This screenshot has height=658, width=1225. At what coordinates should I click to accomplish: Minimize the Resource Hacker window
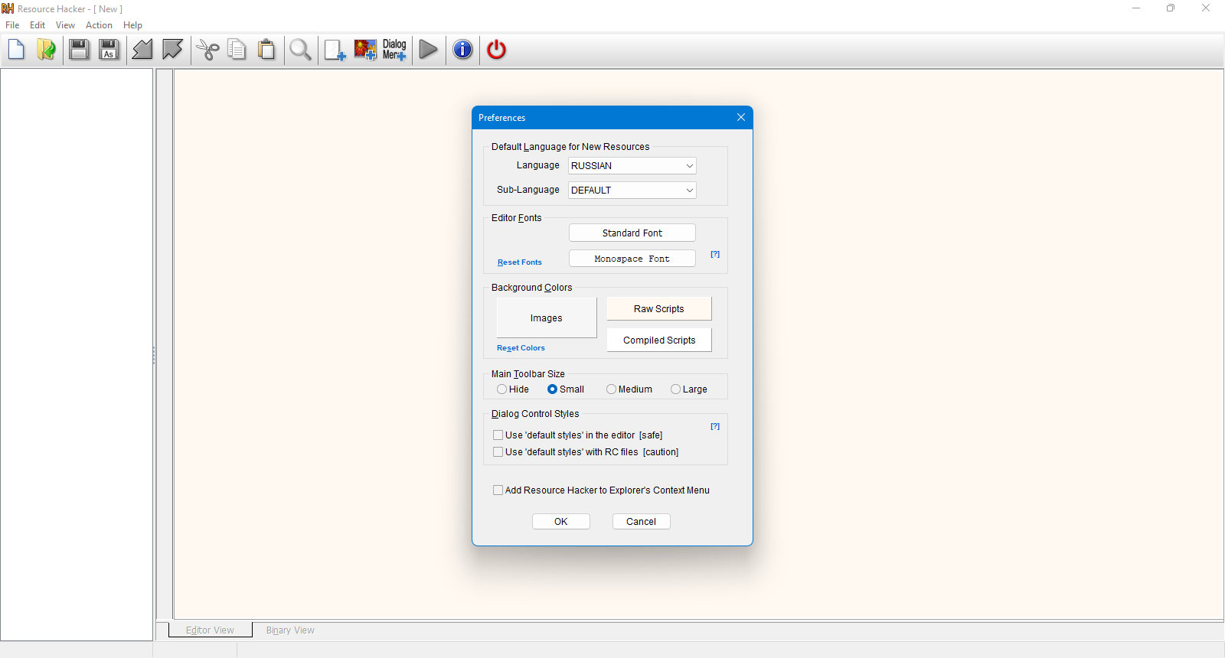(1136, 8)
